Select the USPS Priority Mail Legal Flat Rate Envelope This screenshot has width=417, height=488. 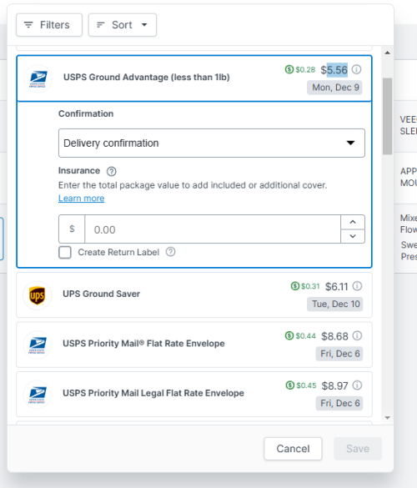194,395
